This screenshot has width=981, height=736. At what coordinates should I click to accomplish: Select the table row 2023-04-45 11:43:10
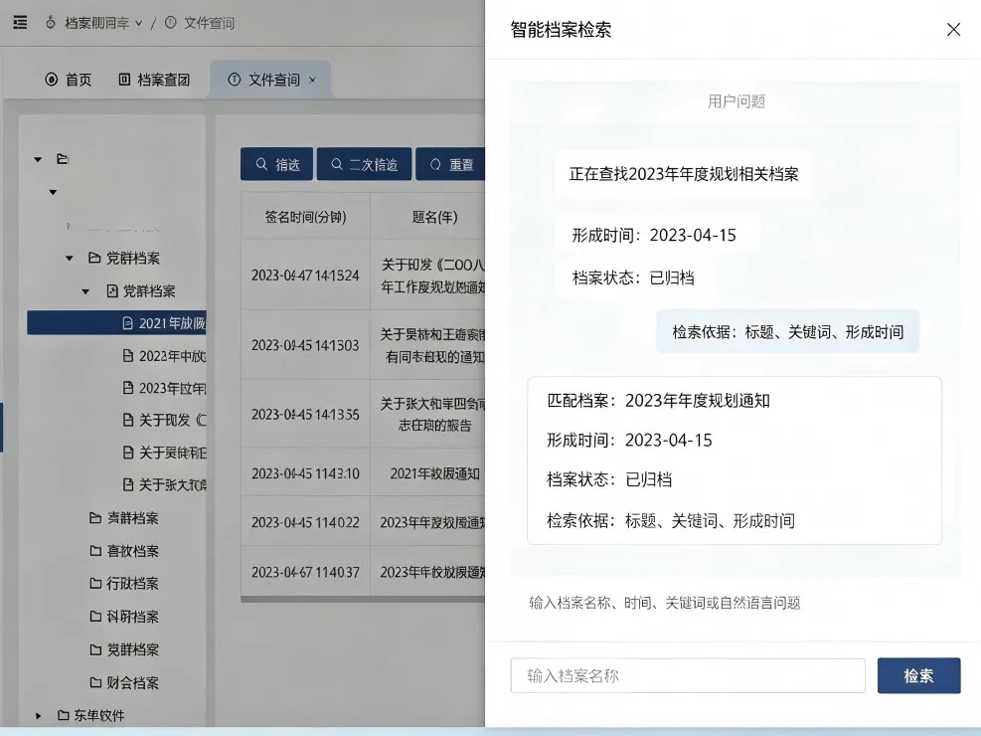(363, 473)
